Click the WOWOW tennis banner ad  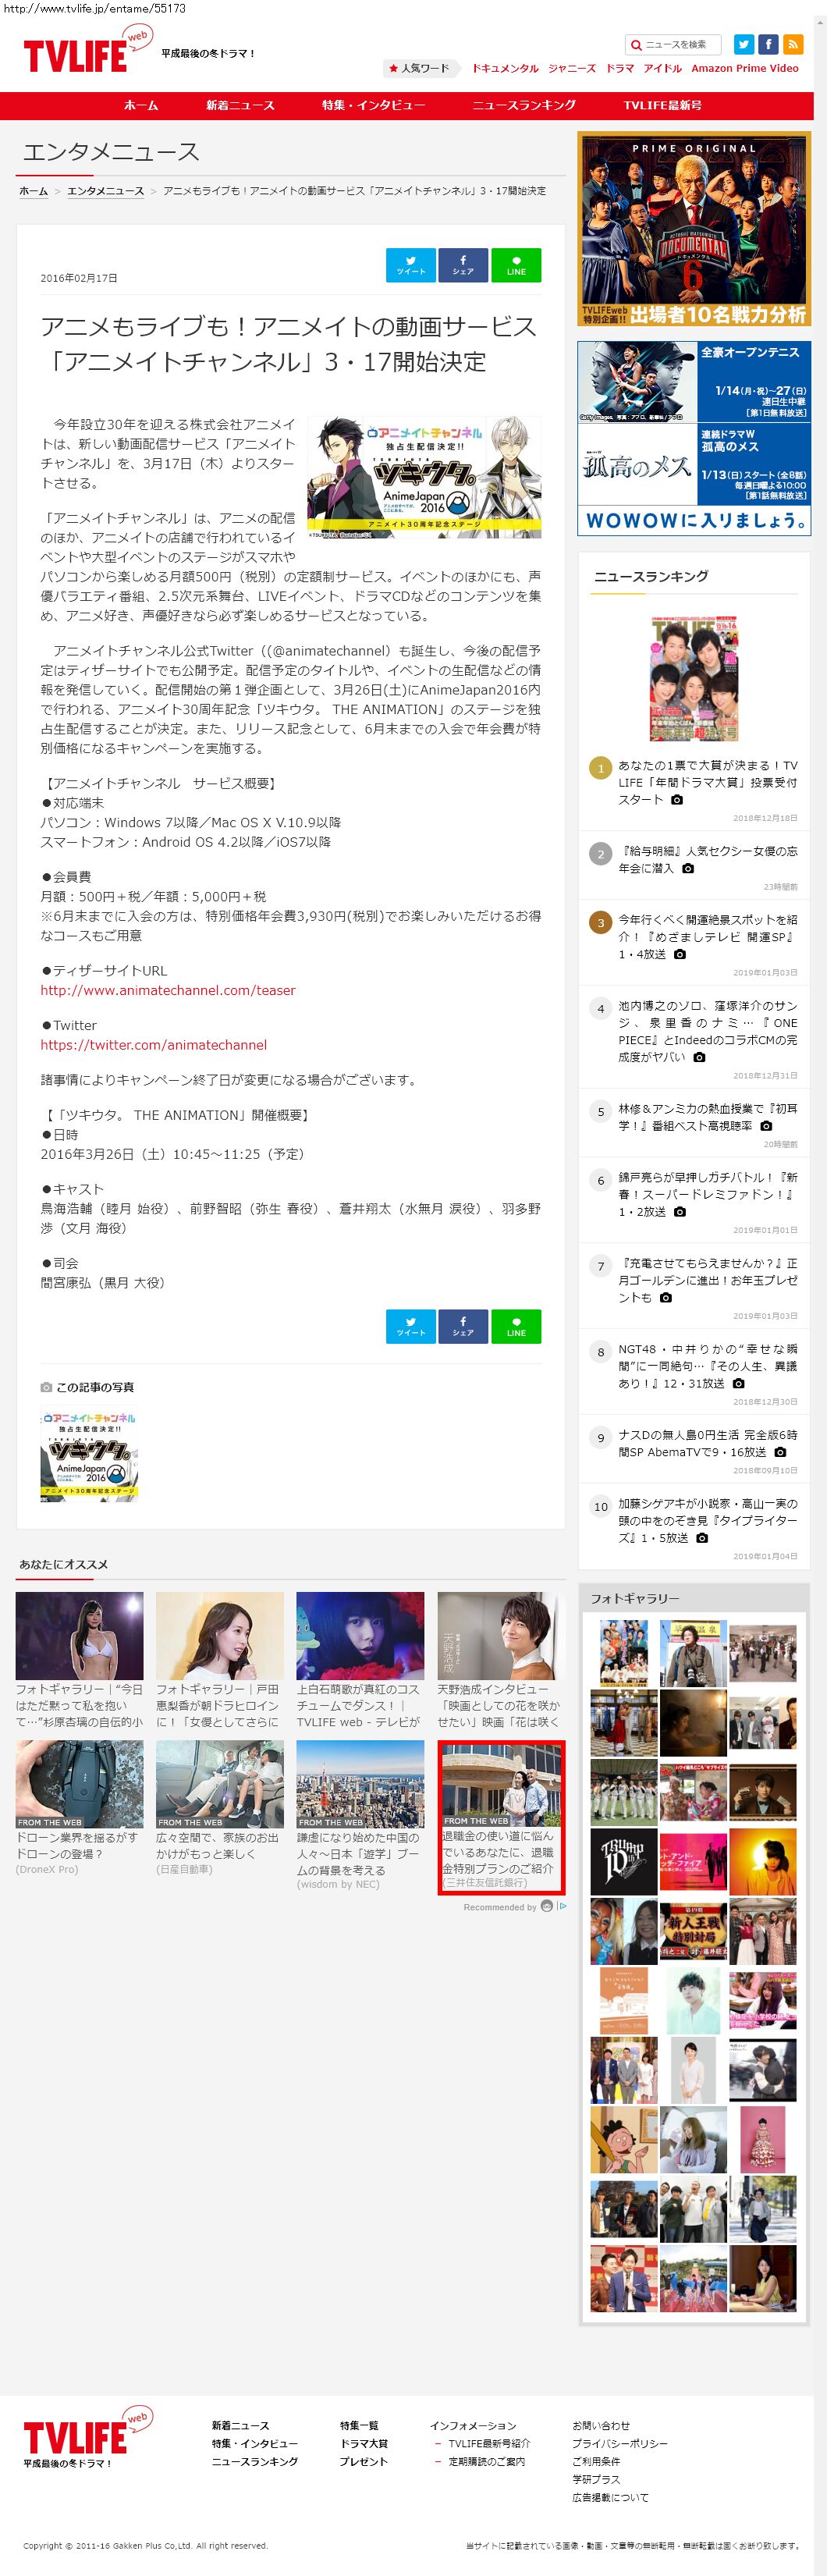tap(694, 438)
